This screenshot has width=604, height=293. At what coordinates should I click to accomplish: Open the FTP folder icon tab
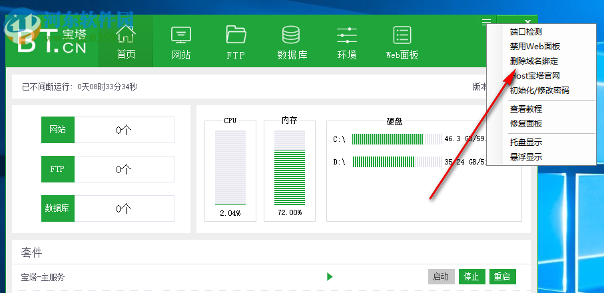[x=236, y=41]
